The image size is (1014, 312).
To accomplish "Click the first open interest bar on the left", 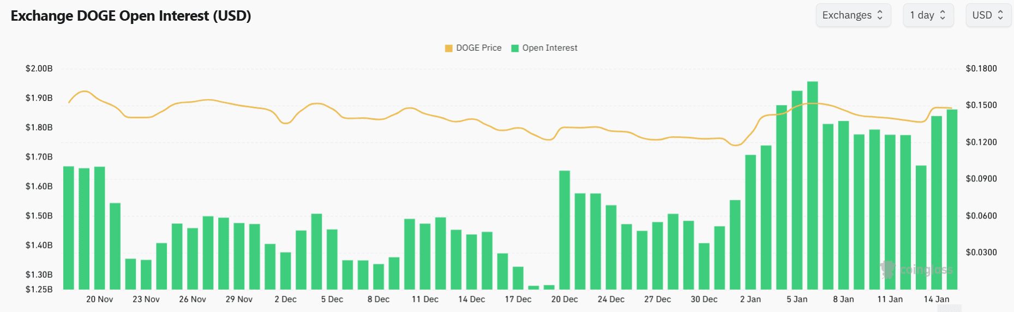I will click(x=69, y=228).
